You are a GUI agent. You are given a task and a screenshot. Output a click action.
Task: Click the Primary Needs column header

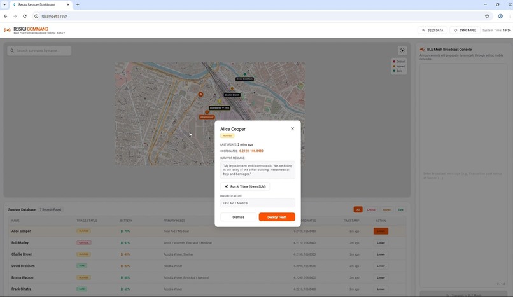pos(174,221)
